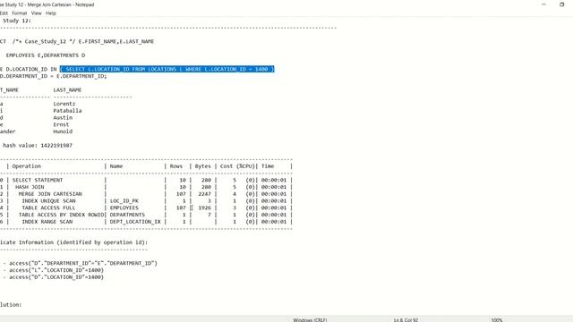Click the 'Study 12:' heading line

[17, 21]
